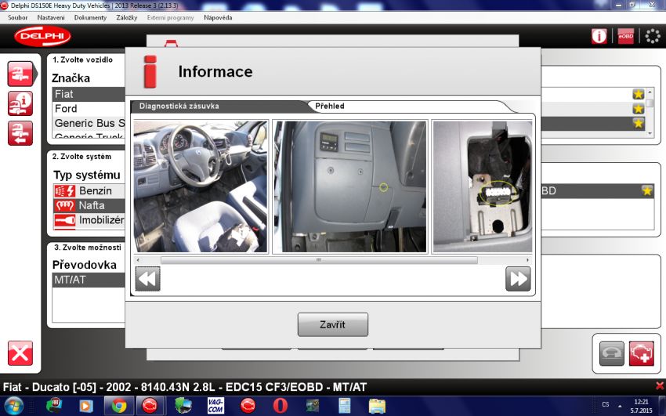Click the horizontal scrollbar under the images
The width and height of the screenshot is (666, 416).
tap(318, 259)
